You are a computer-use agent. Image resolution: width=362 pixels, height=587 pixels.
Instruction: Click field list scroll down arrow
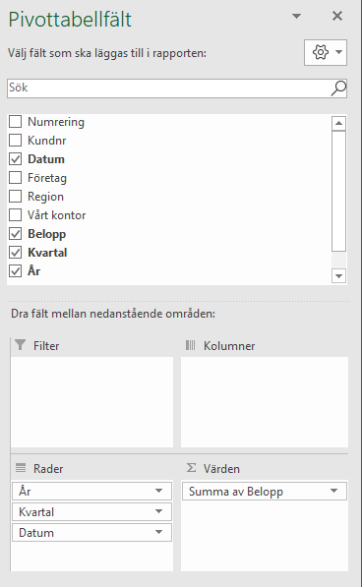pyautogui.click(x=338, y=276)
